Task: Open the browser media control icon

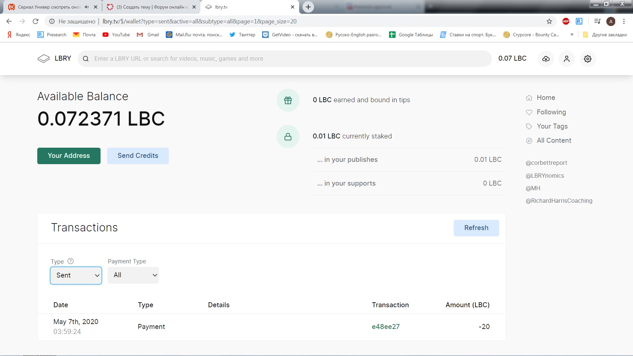Action: [597, 21]
